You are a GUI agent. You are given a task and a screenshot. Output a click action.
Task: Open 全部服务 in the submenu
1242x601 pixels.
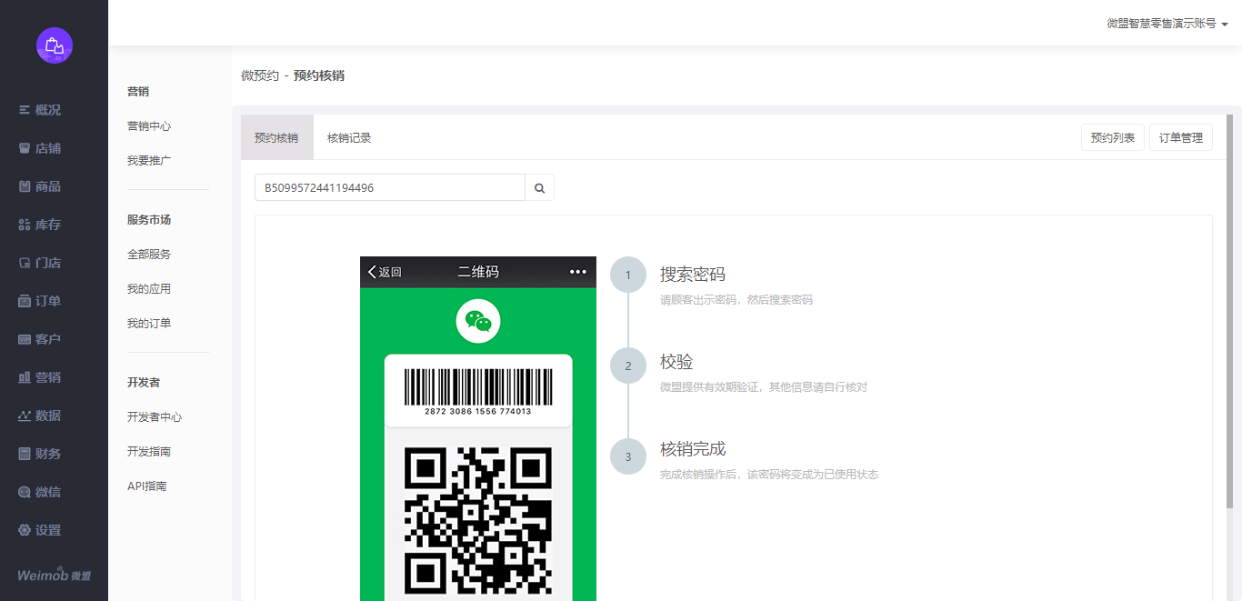[x=149, y=255]
